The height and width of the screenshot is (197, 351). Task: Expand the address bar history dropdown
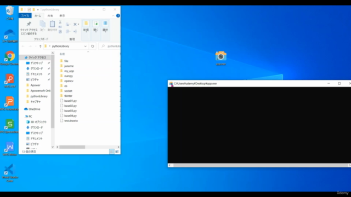click(x=86, y=46)
